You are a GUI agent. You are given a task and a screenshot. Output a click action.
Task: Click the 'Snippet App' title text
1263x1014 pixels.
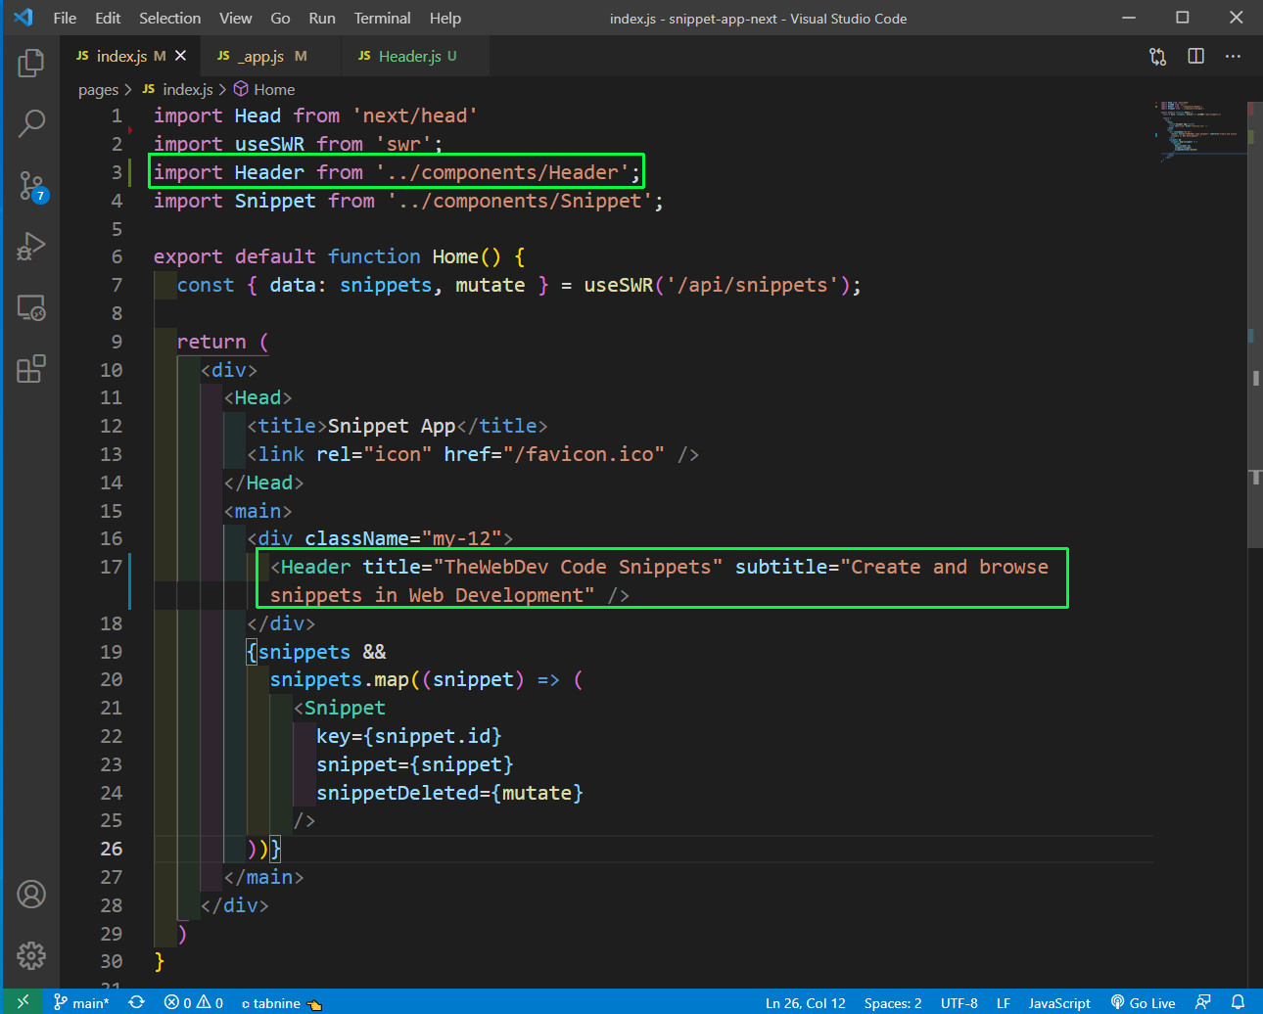(x=392, y=426)
